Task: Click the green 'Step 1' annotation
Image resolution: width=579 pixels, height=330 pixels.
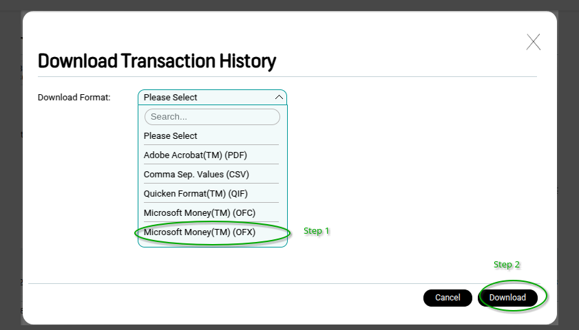Action: [x=317, y=231]
